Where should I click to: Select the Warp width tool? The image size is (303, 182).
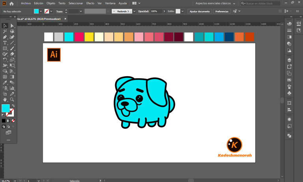5,66
